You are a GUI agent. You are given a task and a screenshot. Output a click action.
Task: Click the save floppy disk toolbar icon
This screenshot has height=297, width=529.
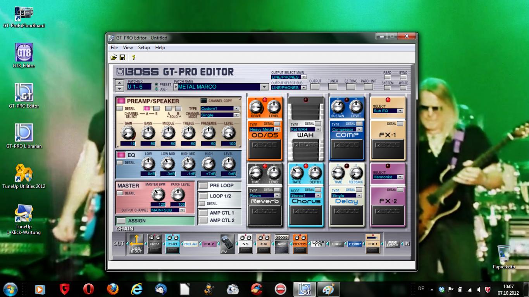pos(122,57)
